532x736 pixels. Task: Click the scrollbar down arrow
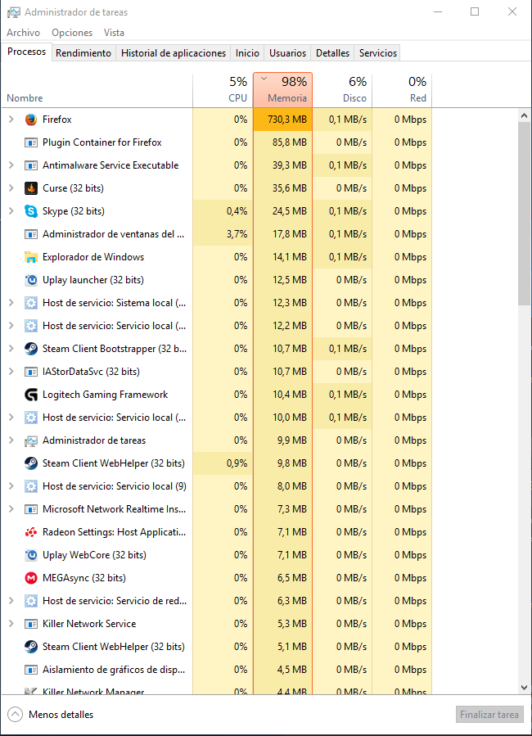pyautogui.click(x=524, y=688)
